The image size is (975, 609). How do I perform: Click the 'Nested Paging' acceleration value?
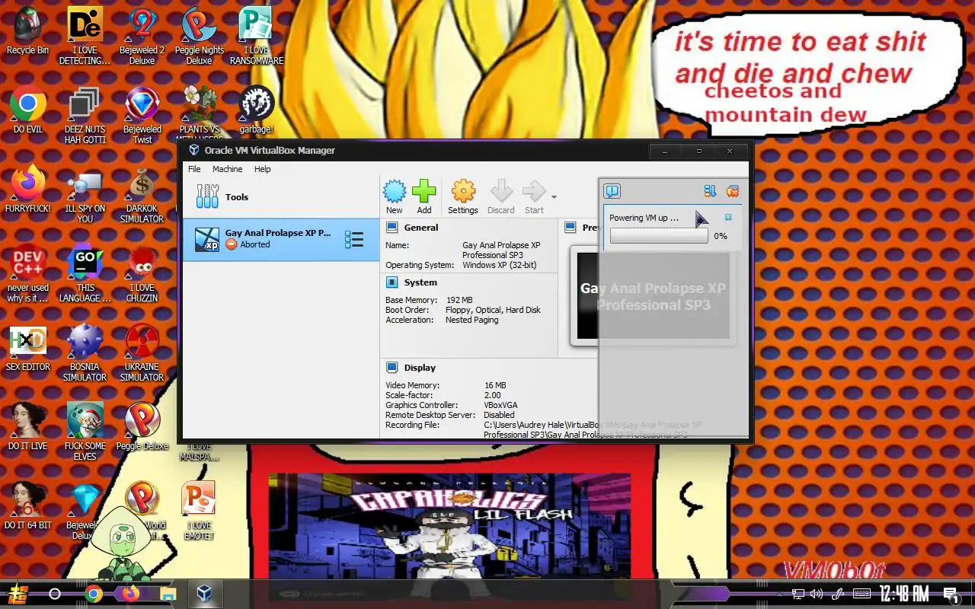pos(472,320)
